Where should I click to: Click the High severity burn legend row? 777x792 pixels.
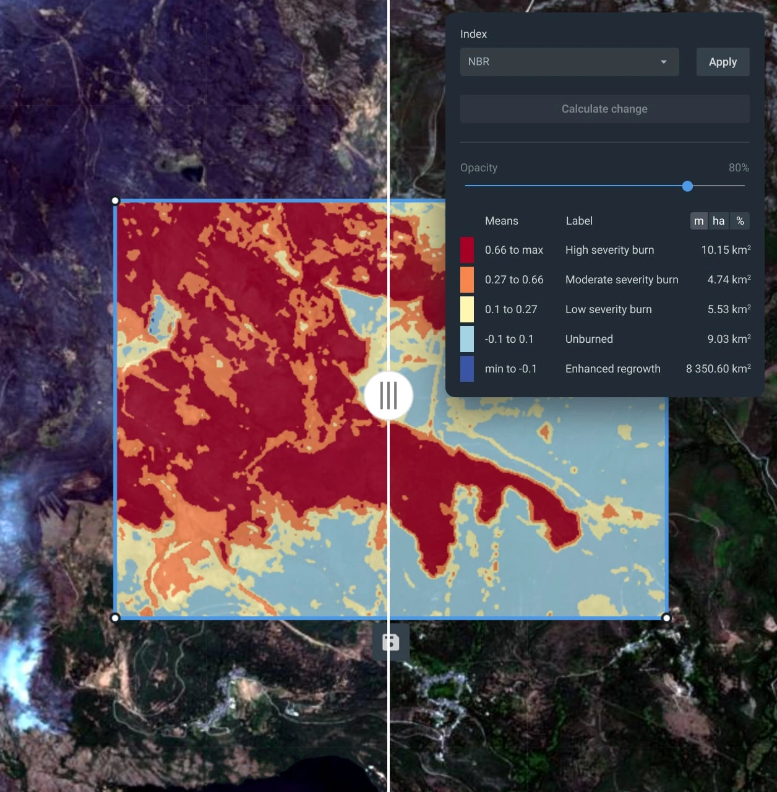609,250
